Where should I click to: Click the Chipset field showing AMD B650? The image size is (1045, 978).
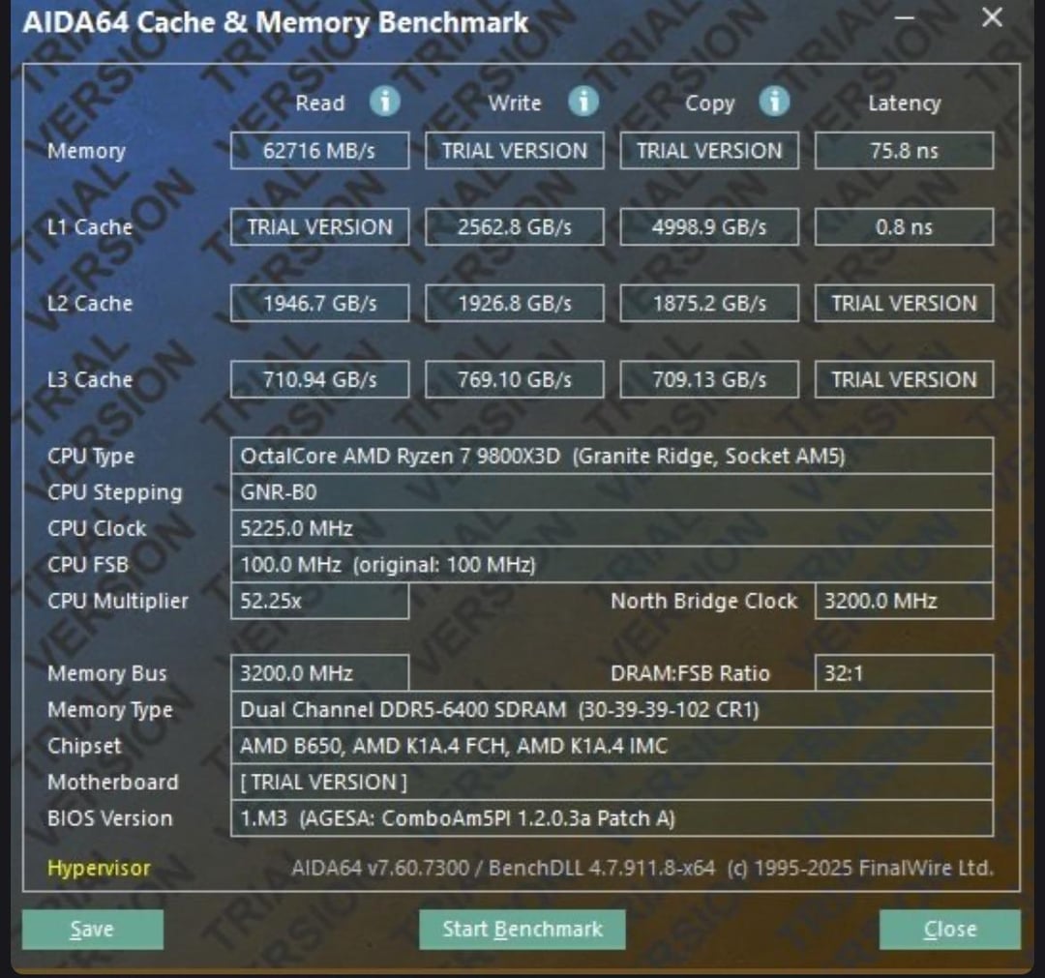[612, 746]
